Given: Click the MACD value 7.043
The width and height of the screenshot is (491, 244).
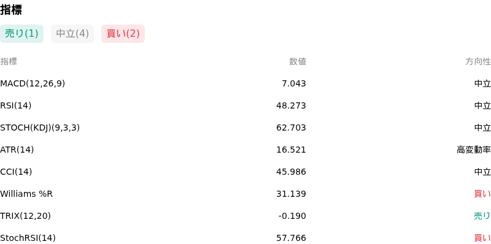Looking at the screenshot, I should coord(293,83).
